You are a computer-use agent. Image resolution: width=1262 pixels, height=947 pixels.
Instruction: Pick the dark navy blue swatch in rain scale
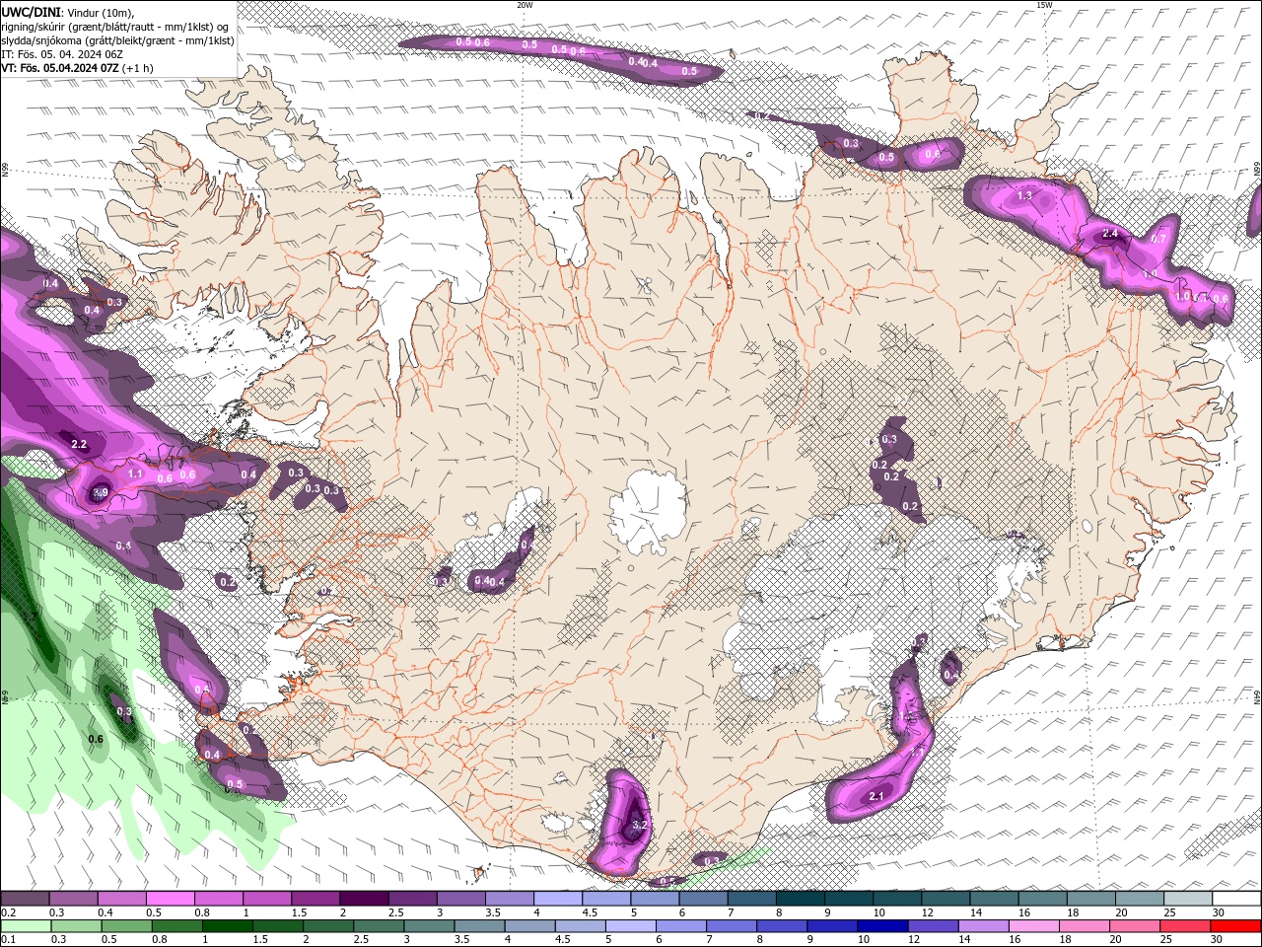(880, 926)
